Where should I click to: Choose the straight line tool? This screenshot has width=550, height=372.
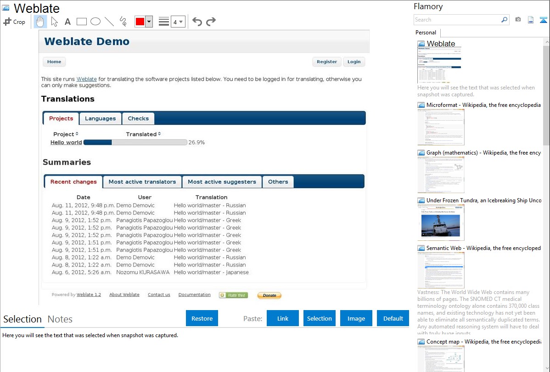tap(109, 22)
